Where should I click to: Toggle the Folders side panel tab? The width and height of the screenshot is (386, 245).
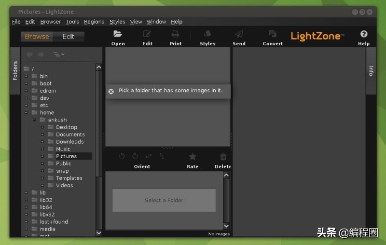pos(15,71)
